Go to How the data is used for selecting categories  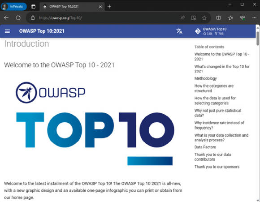point(215,101)
